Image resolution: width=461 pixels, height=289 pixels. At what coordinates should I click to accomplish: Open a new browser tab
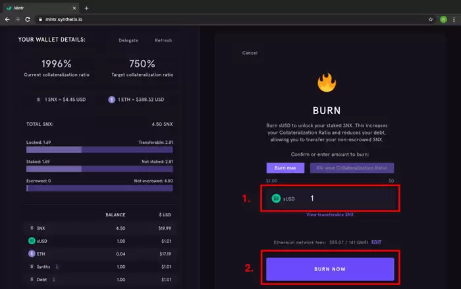click(x=86, y=8)
